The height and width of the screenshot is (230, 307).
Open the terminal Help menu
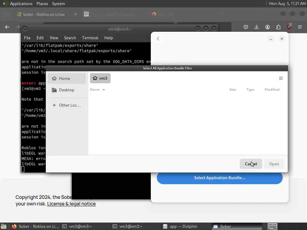[x=109, y=38]
